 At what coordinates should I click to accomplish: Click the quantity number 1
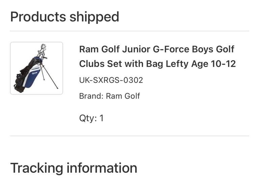click(x=102, y=118)
